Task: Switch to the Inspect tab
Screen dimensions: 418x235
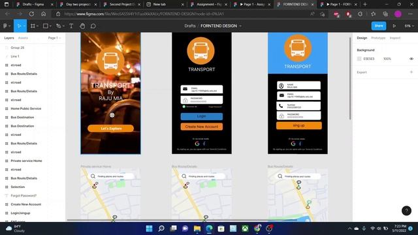Action: (x=394, y=38)
